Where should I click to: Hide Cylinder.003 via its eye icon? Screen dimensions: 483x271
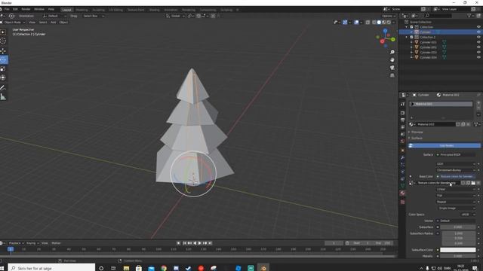[478, 52]
